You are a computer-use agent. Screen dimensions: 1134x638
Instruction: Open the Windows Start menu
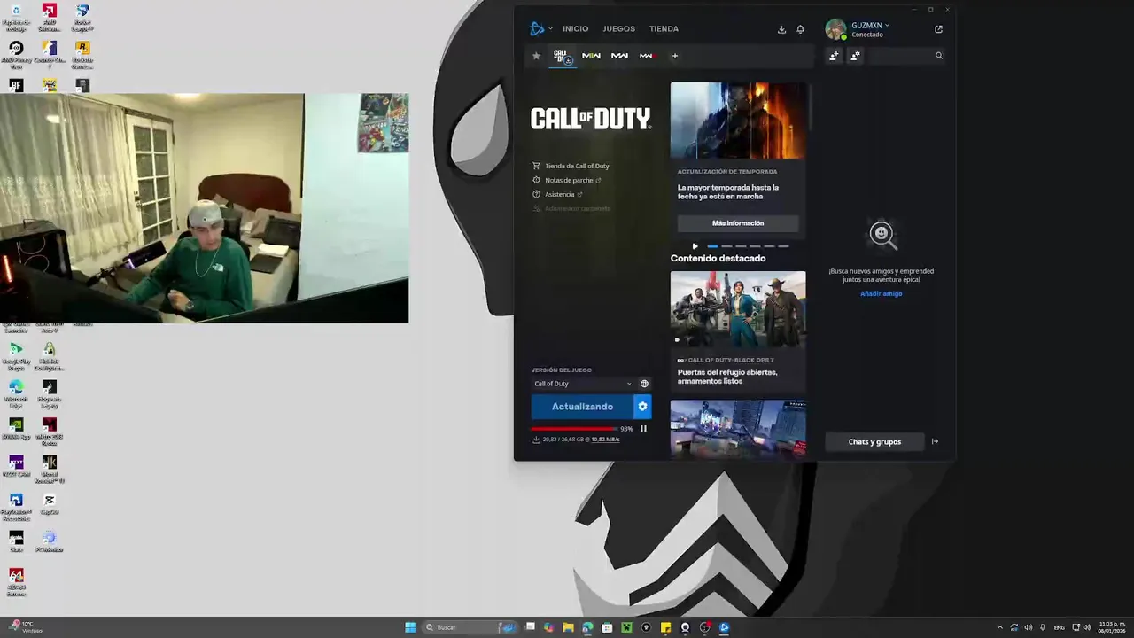click(410, 627)
